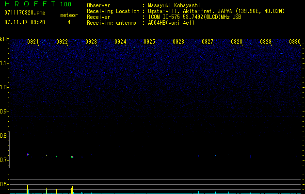
Task: Click the 'Receiving antenna' label
Action: 112,23
